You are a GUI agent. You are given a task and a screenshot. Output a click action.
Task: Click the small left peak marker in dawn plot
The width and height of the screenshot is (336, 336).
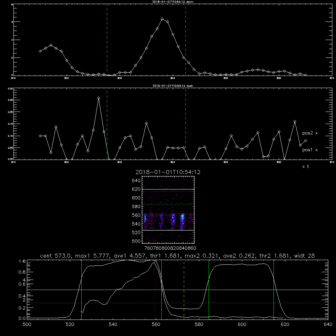[51, 45]
